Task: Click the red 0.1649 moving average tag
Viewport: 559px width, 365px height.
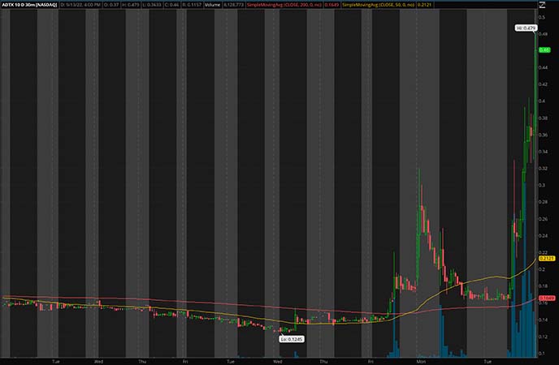Action: point(547,298)
